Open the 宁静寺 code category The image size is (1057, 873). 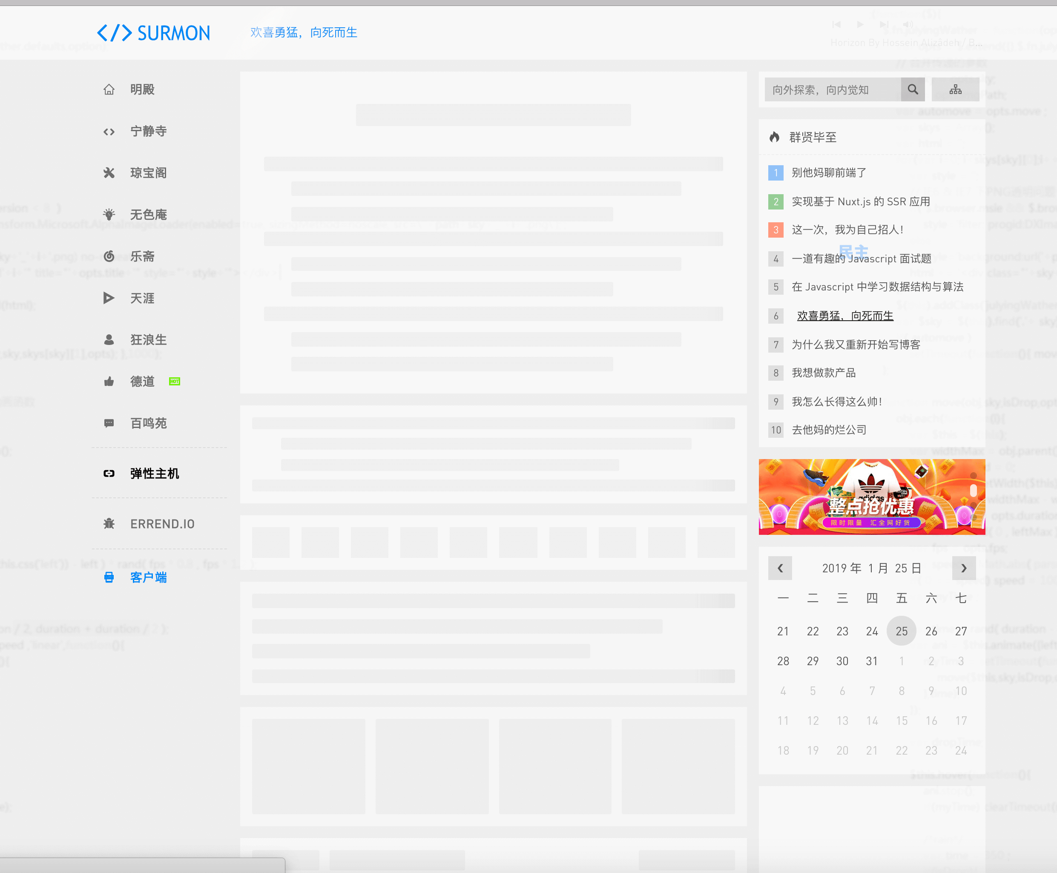click(148, 131)
